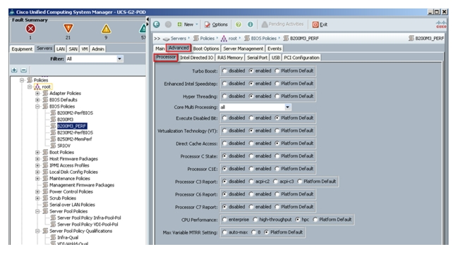Viewport: 458px width, 254px height.
Task: Click the Infra-Qual qualification icon
Action: (53, 237)
